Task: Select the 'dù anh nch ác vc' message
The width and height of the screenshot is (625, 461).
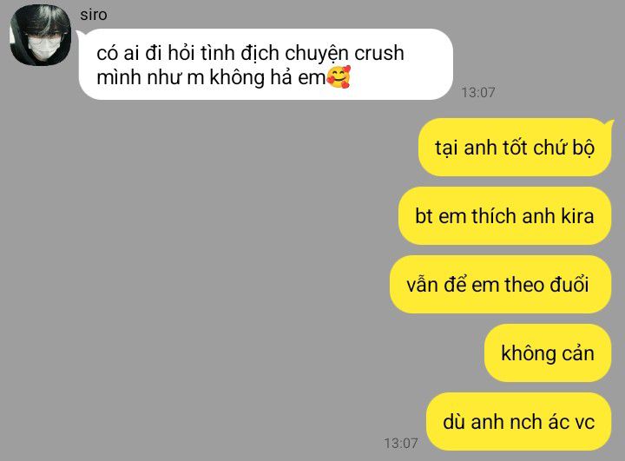Action: pos(518,422)
